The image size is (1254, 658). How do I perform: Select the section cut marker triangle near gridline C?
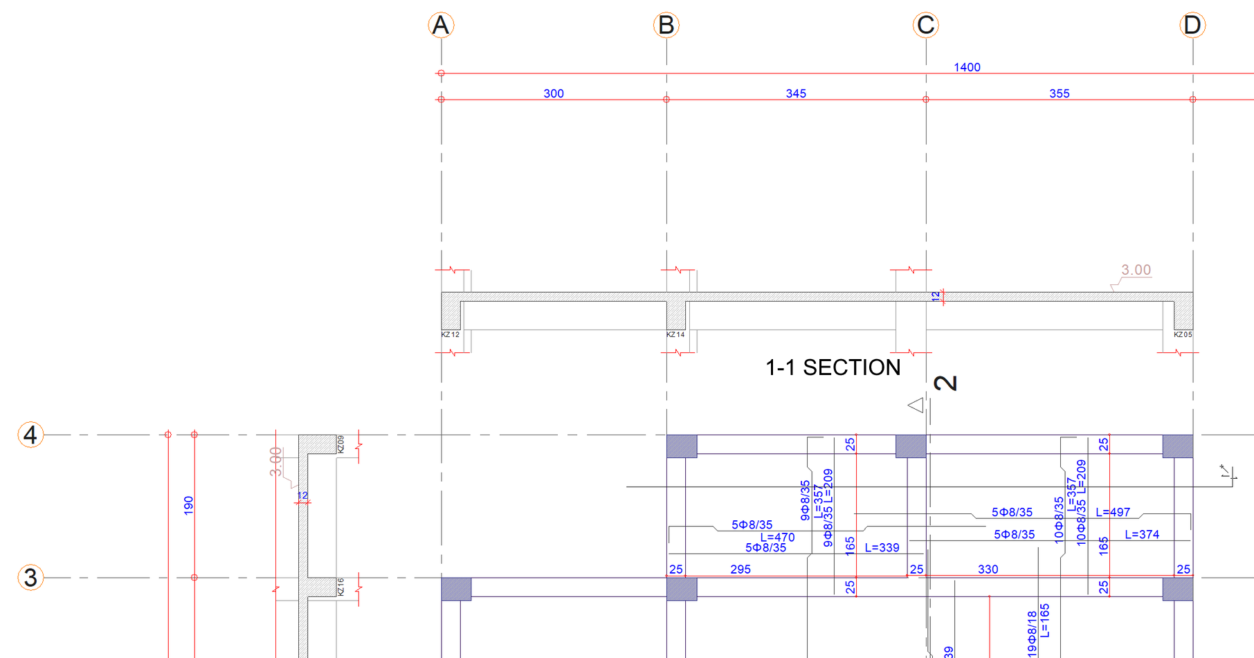click(917, 406)
